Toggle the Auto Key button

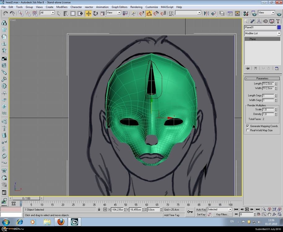click(x=201, y=209)
